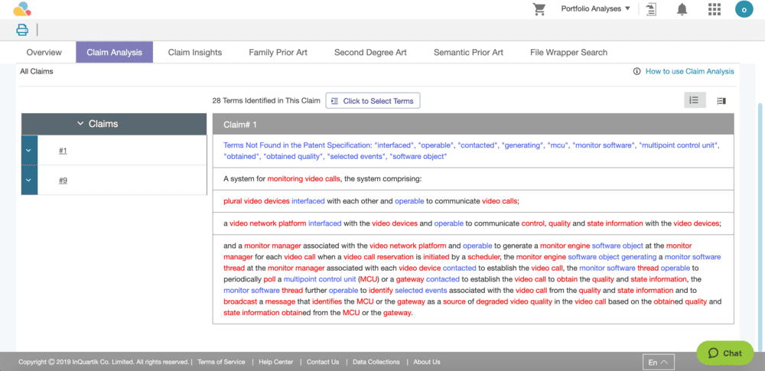Viewport: 765px width, 371px height.
Task: Click the 'video call reservation' term
Action: (379, 257)
